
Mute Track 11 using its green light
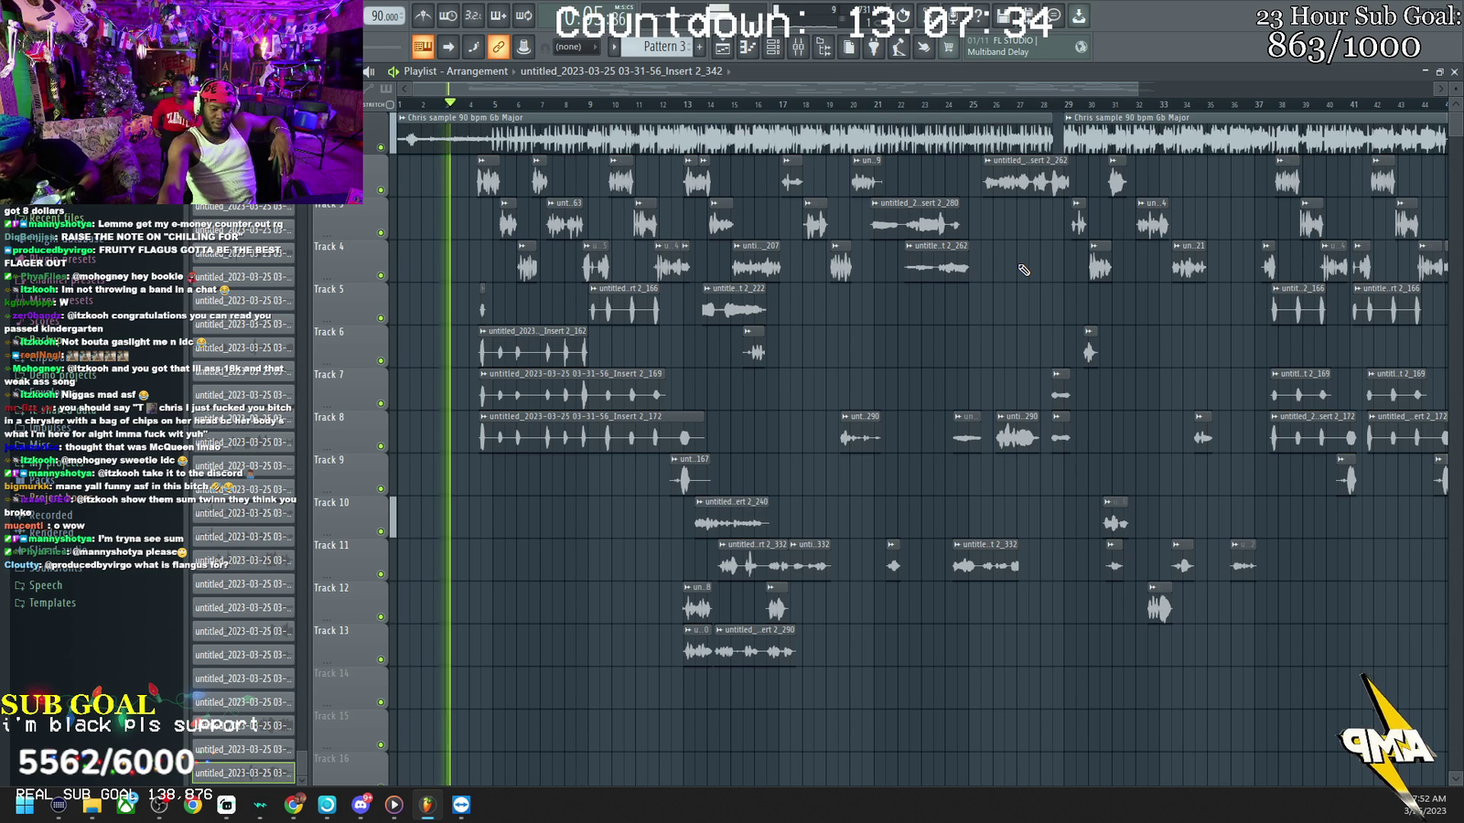(x=382, y=574)
